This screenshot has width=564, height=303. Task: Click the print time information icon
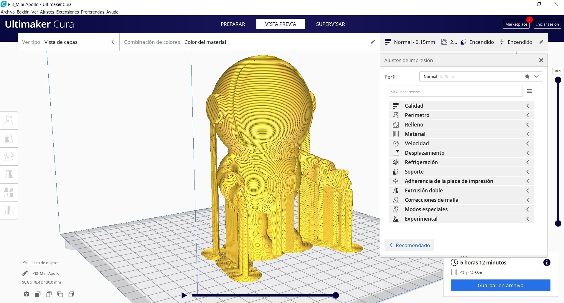pyautogui.click(x=547, y=262)
